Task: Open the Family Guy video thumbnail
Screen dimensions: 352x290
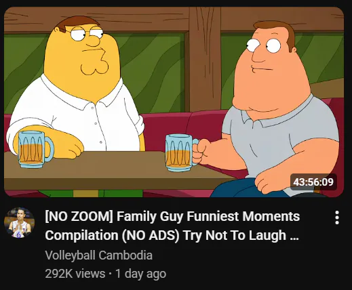Action: click(x=174, y=102)
